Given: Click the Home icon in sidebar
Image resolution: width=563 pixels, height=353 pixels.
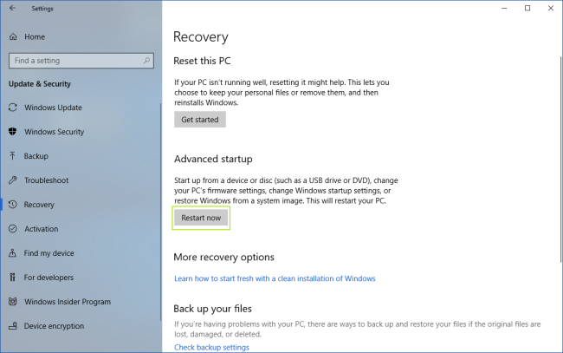Looking at the screenshot, I should tap(13, 37).
